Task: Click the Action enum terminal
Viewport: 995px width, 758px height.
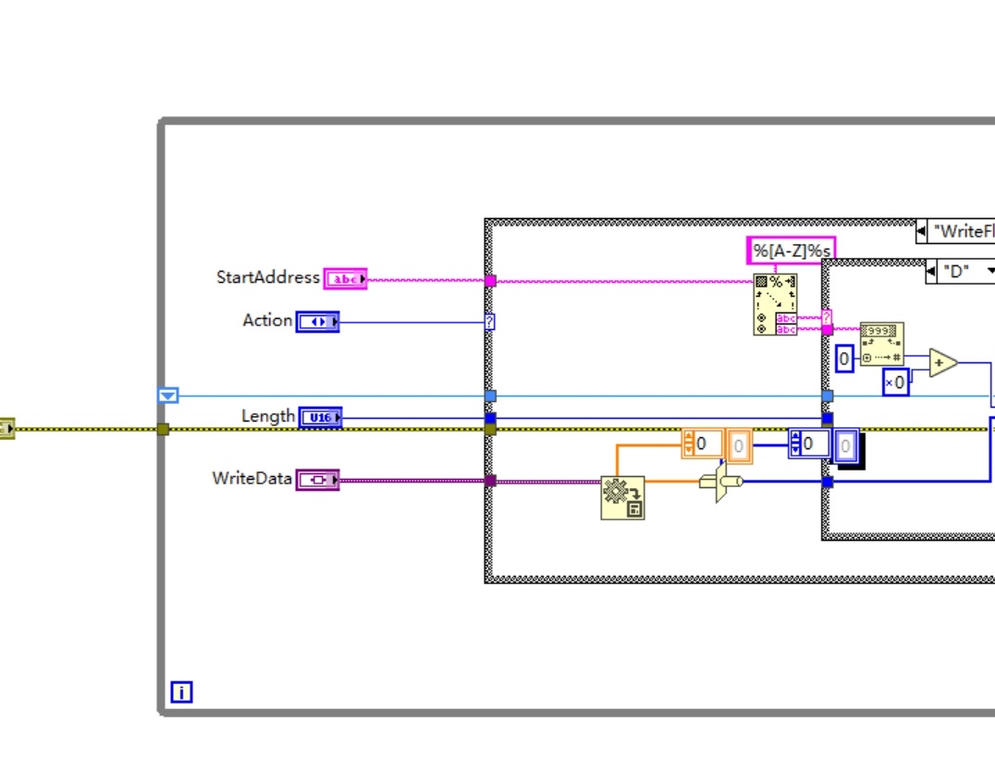Action: [x=318, y=321]
